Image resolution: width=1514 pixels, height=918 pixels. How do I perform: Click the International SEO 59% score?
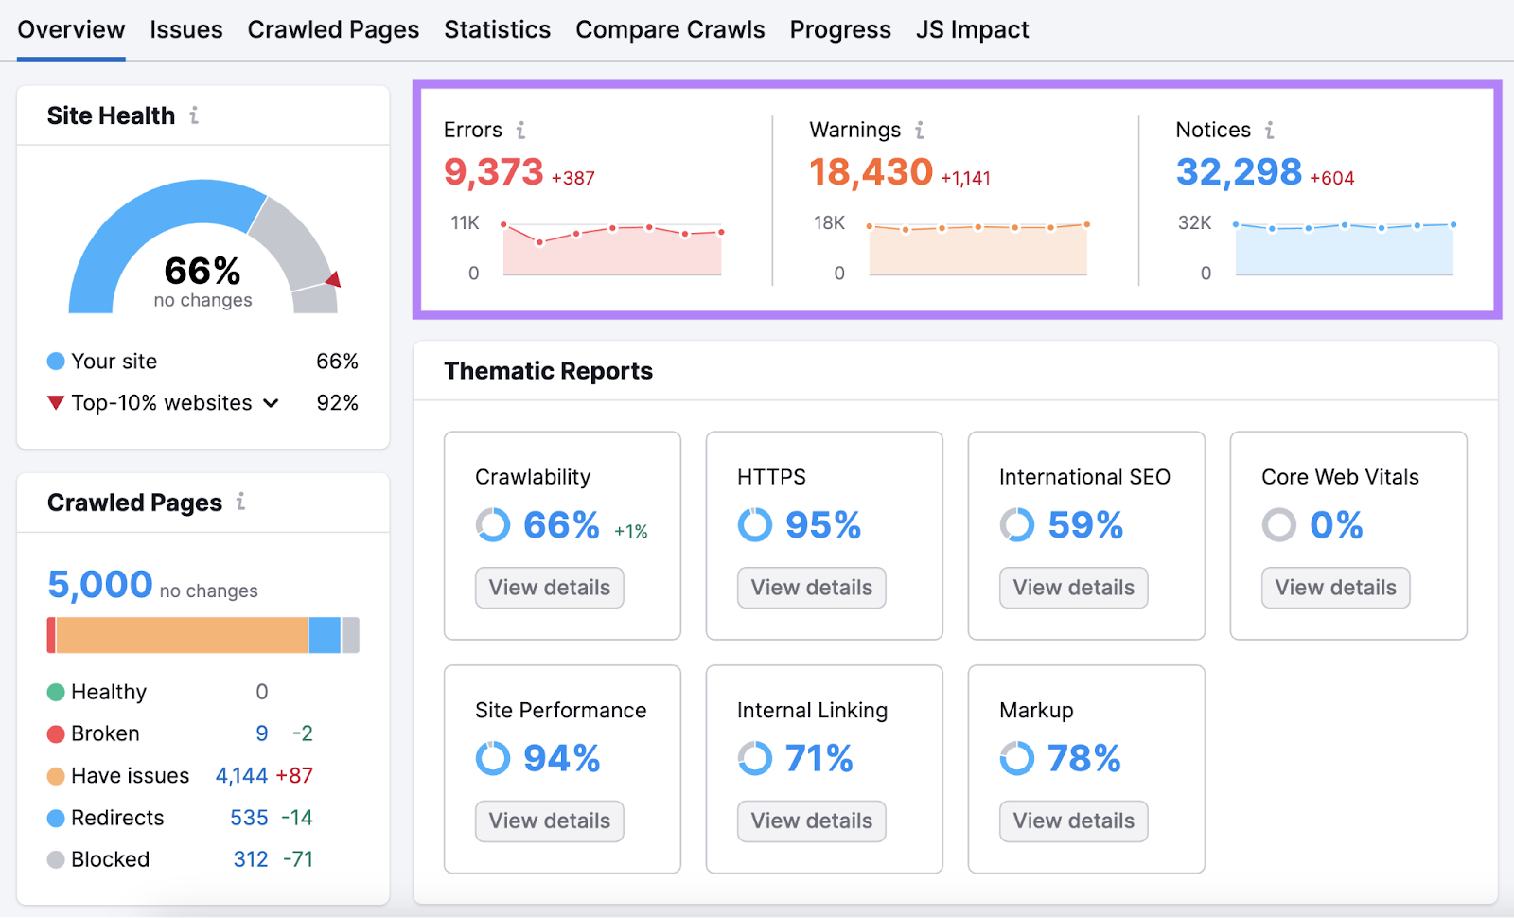click(x=1085, y=524)
